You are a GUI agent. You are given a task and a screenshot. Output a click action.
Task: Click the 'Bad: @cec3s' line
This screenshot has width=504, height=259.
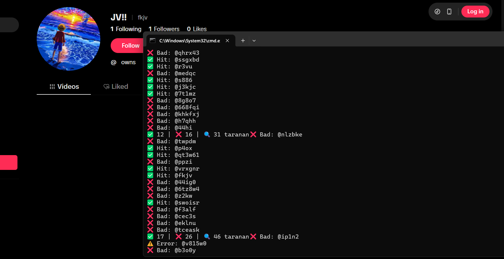pyautogui.click(x=172, y=216)
